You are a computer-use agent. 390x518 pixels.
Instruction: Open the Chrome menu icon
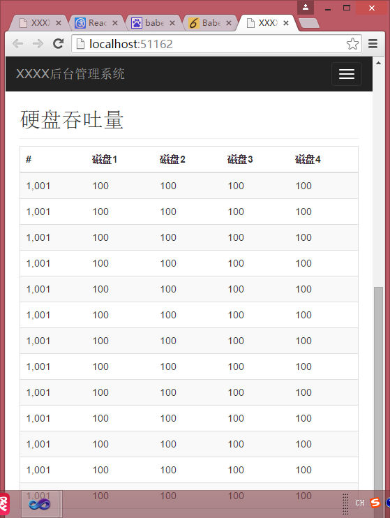[x=373, y=43]
